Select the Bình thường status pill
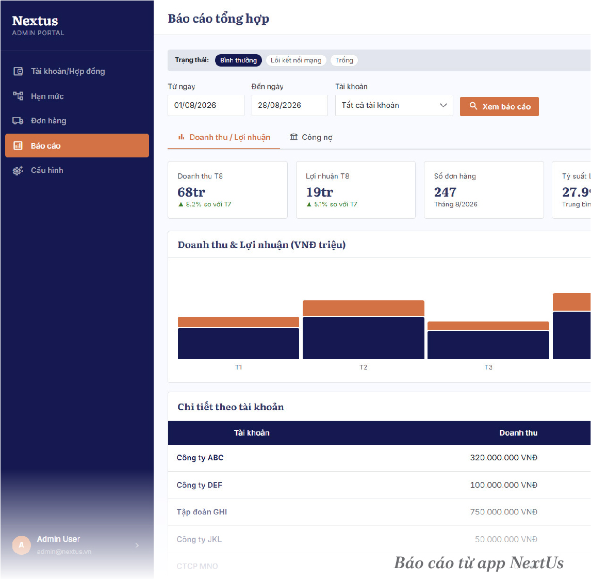This screenshot has width=591, height=579. 238,60
